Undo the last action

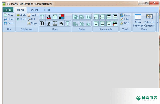coord(21,15)
